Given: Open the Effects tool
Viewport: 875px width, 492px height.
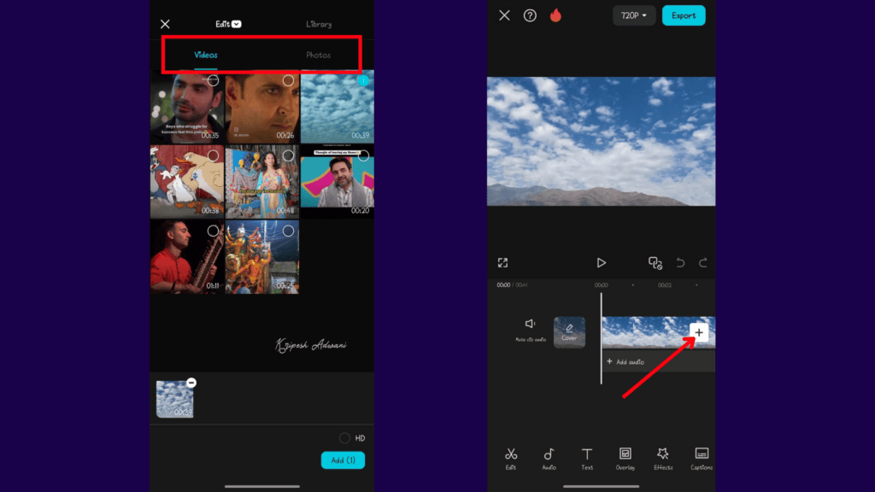Looking at the screenshot, I should [663, 459].
